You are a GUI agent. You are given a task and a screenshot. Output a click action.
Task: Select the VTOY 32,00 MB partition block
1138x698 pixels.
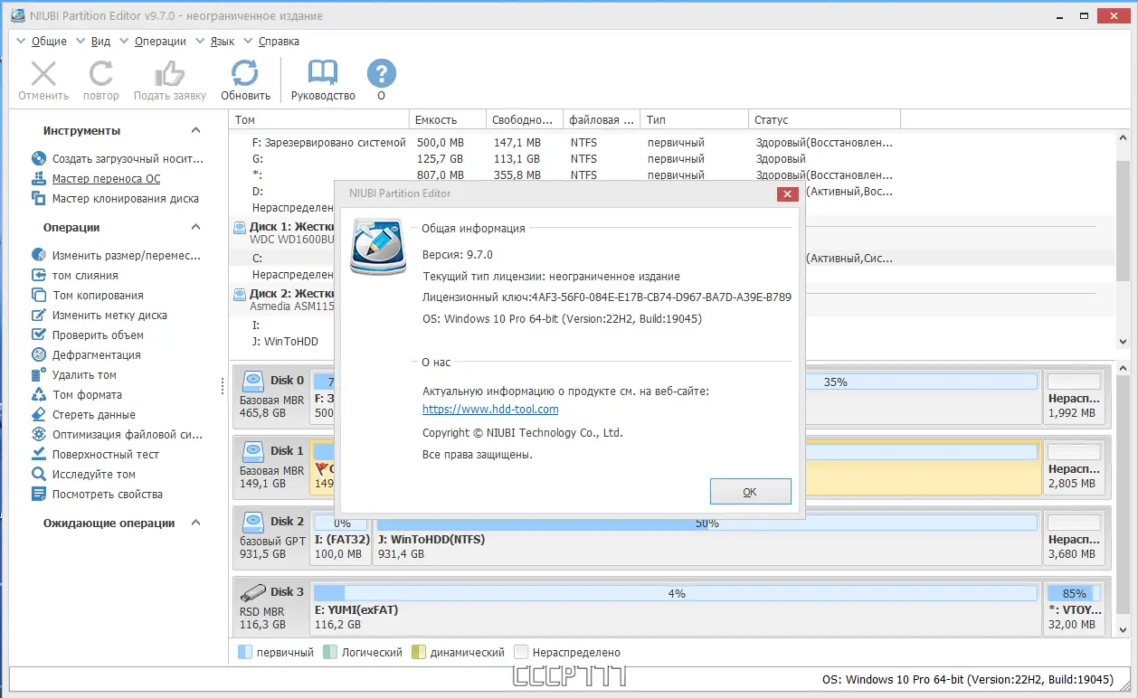point(1075,609)
